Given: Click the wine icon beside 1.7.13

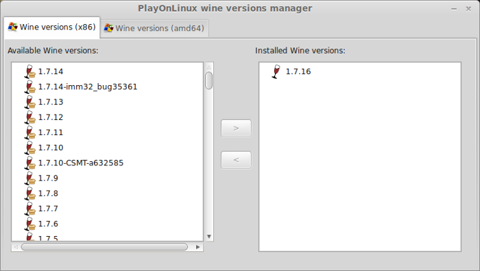Looking at the screenshot, I should [x=29, y=102].
